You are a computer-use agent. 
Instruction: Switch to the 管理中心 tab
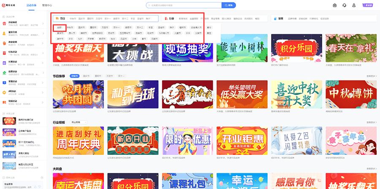coord(47,5)
